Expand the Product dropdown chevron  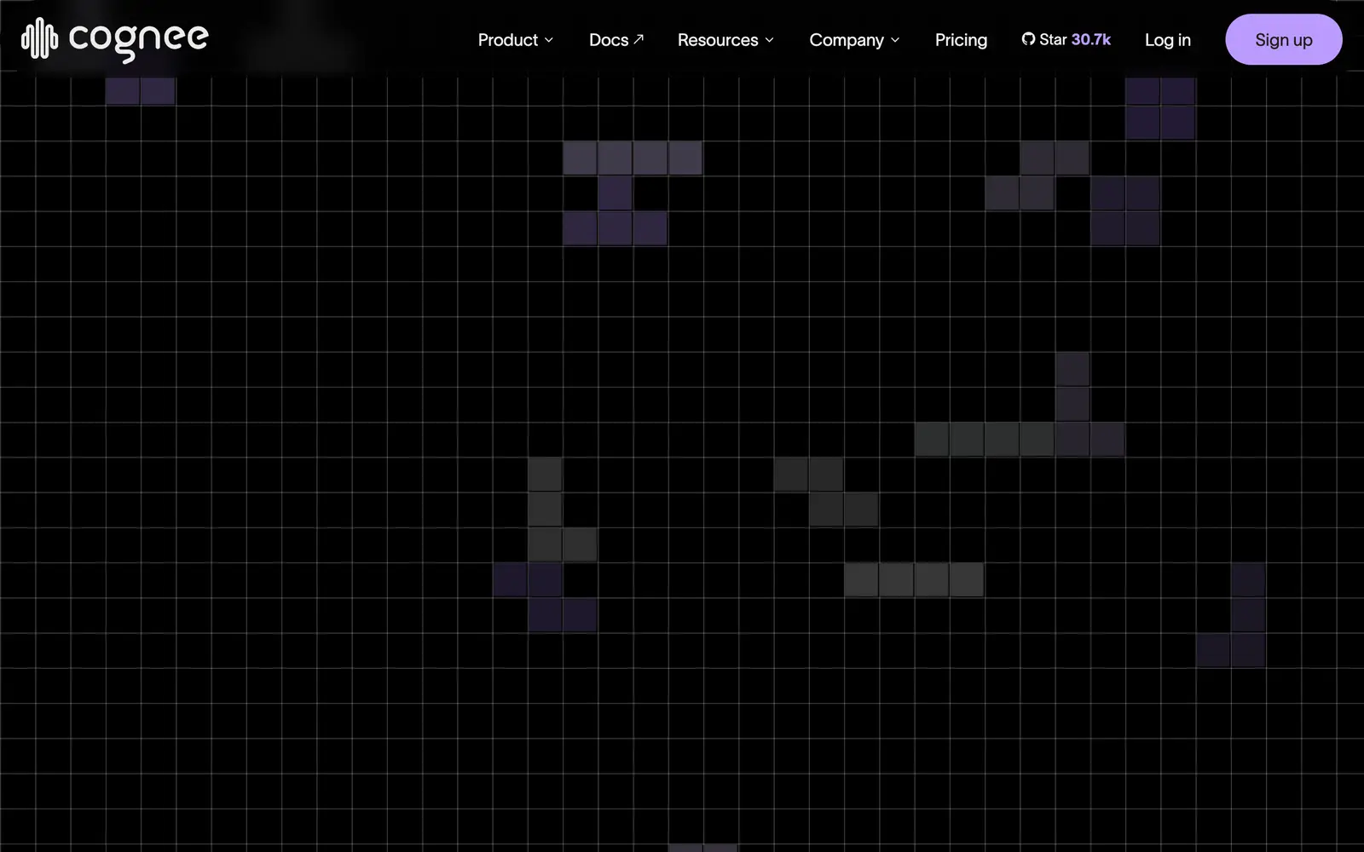pyautogui.click(x=549, y=40)
